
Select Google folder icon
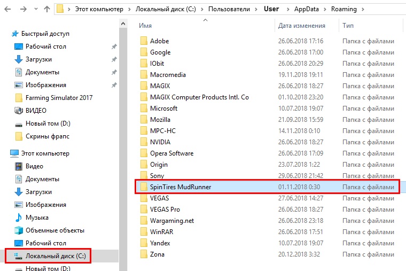[x=144, y=52]
